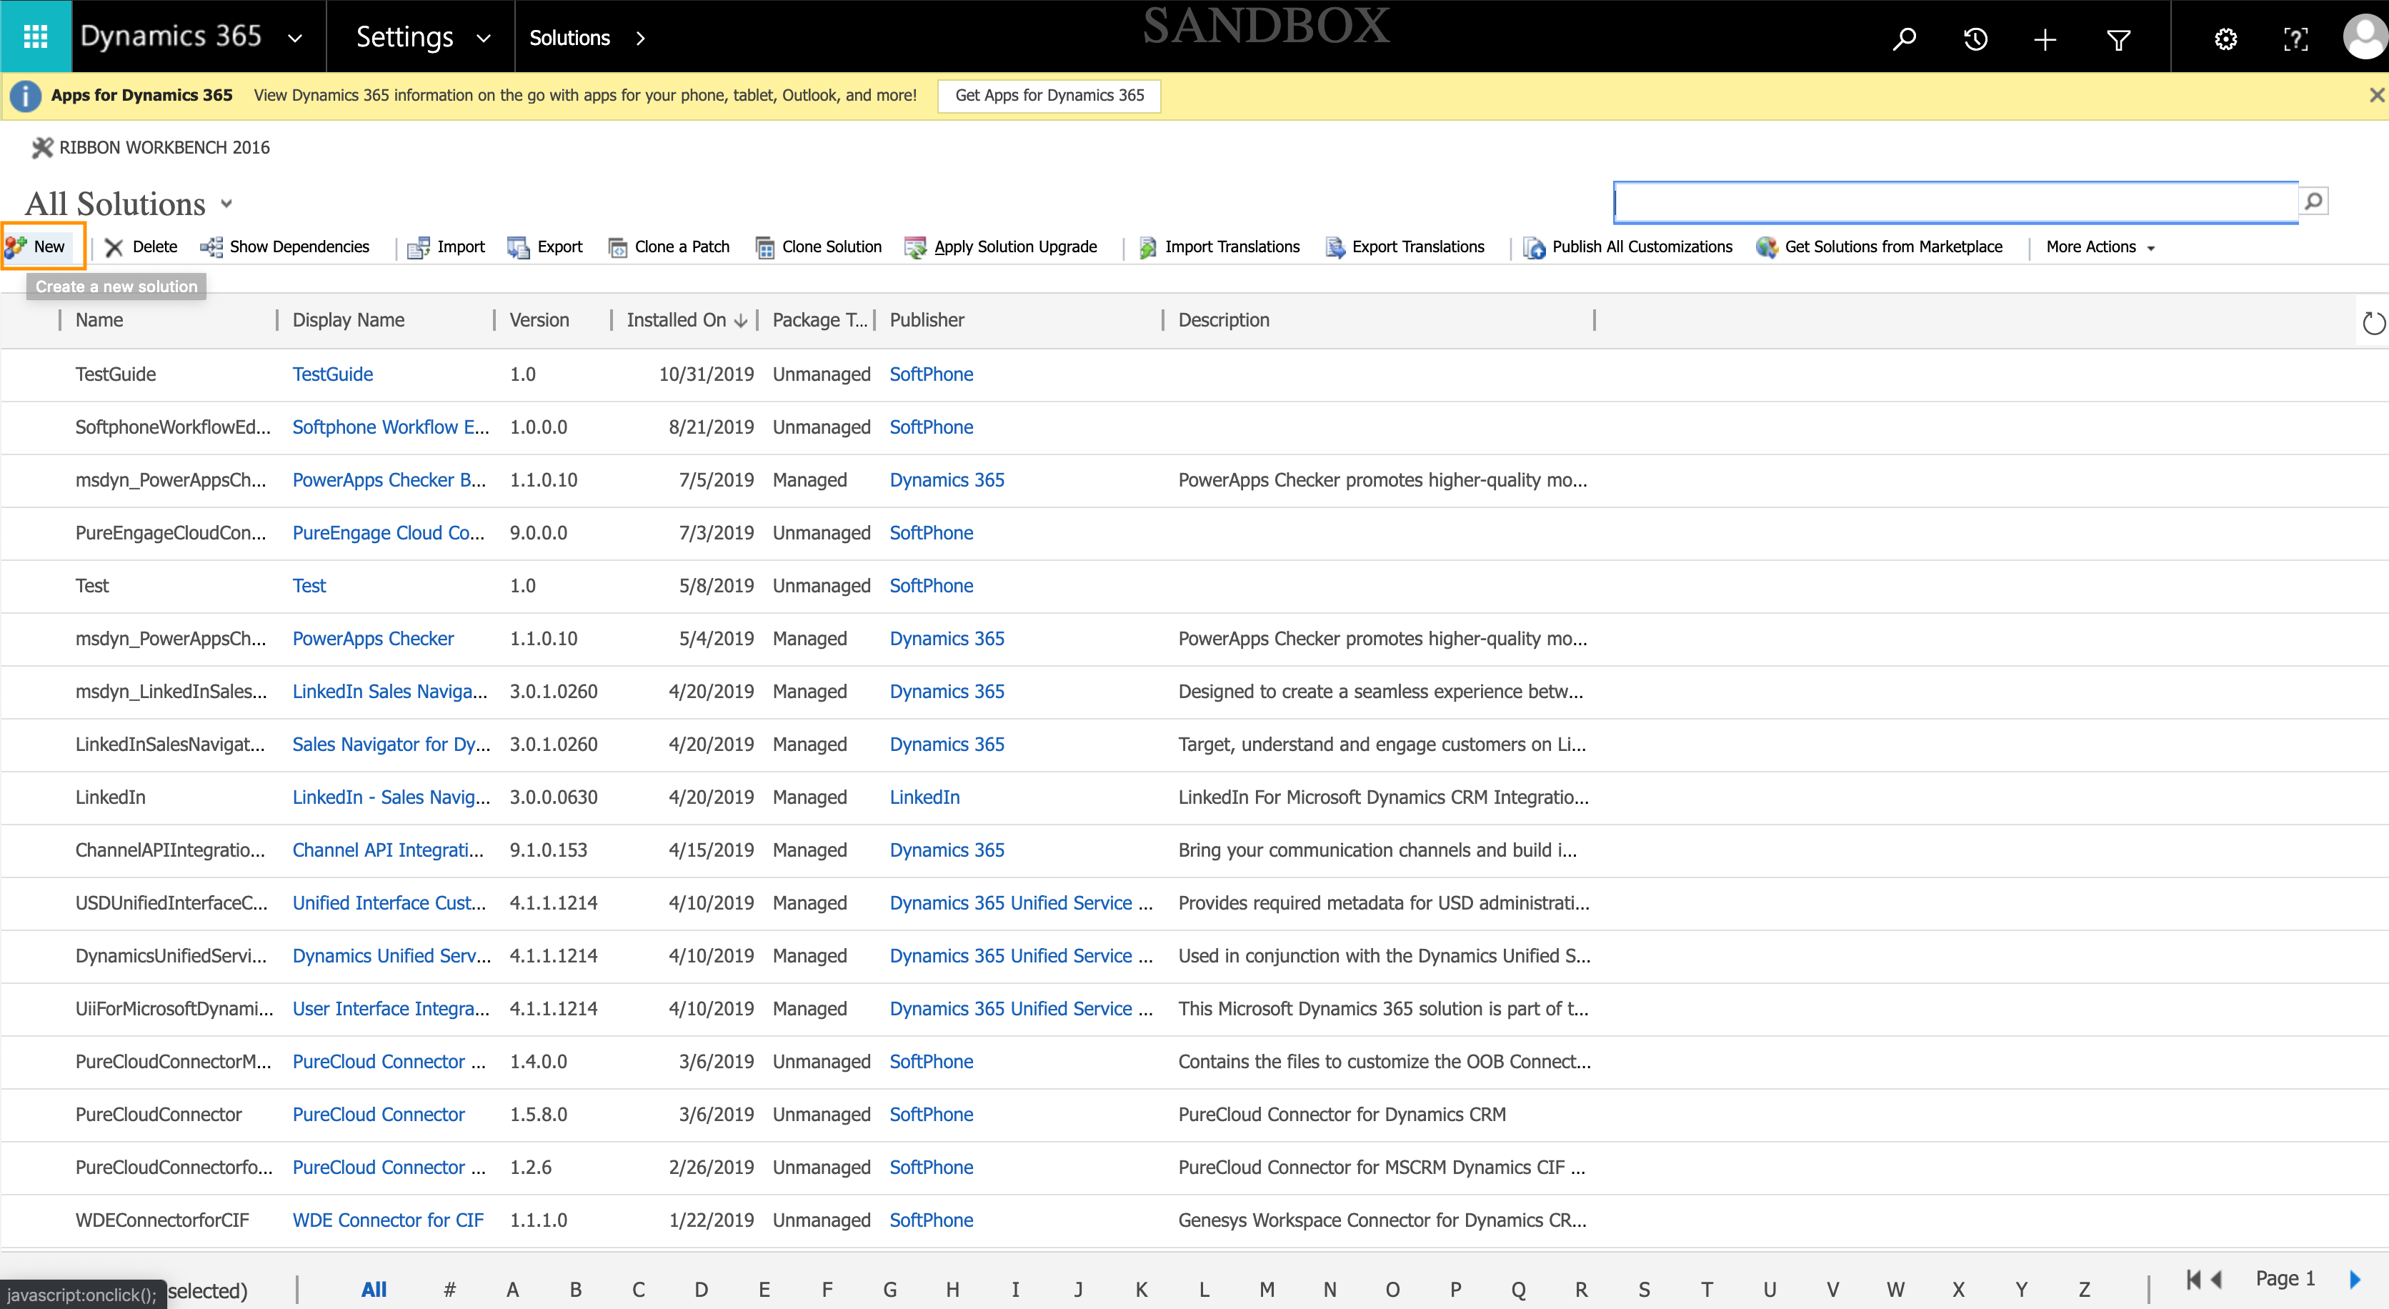Focus the solutions search input field
Image resolution: width=2389 pixels, height=1309 pixels.
pyautogui.click(x=1955, y=202)
